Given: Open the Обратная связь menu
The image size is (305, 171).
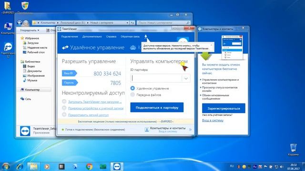Looking at the screenshot, I should (130, 37).
